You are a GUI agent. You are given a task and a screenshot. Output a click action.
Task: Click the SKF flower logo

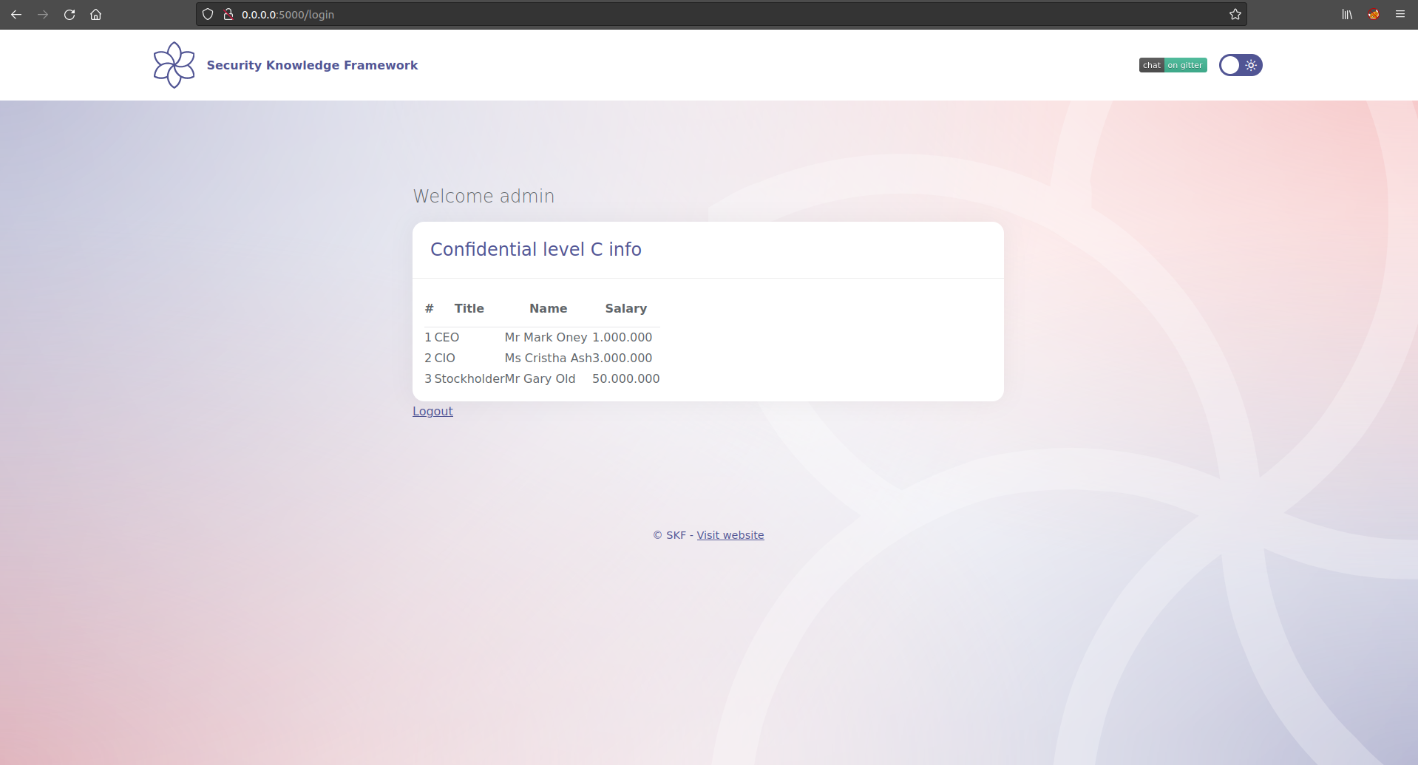tap(174, 65)
